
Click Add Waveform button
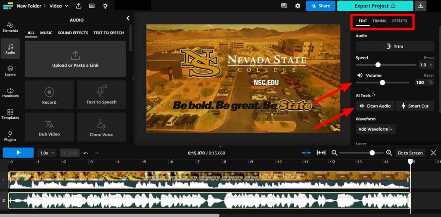click(x=376, y=129)
